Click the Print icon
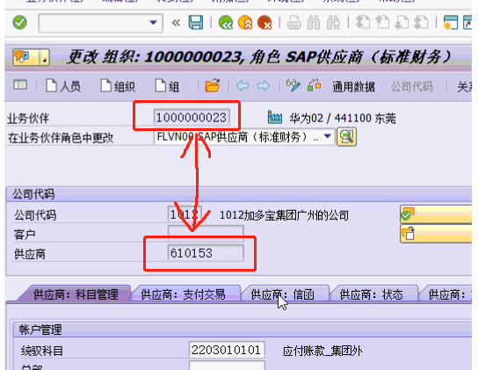This screenshot has height=370, width=478. click(x=294, y=23)
